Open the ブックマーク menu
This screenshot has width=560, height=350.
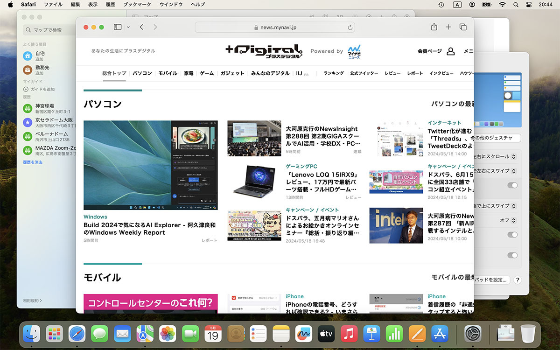[137, 5]
